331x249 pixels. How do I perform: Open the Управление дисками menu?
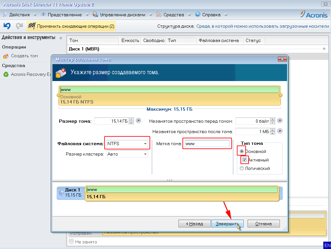(122, 15)
